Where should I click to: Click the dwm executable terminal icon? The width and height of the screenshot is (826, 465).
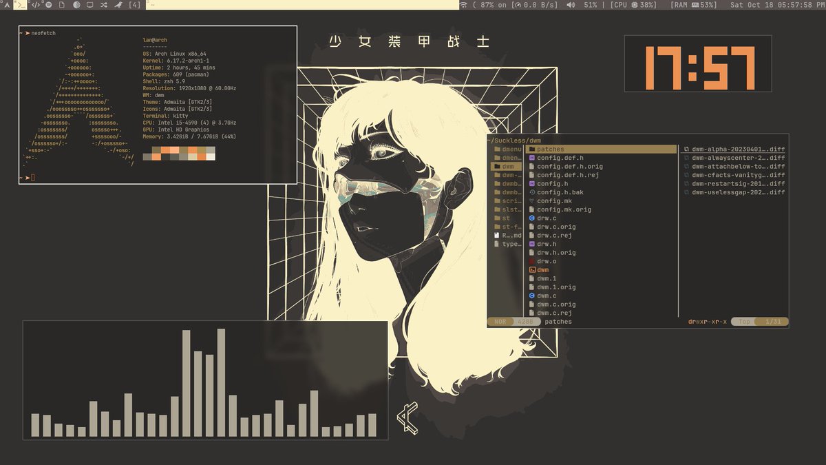tap(532, 270)
